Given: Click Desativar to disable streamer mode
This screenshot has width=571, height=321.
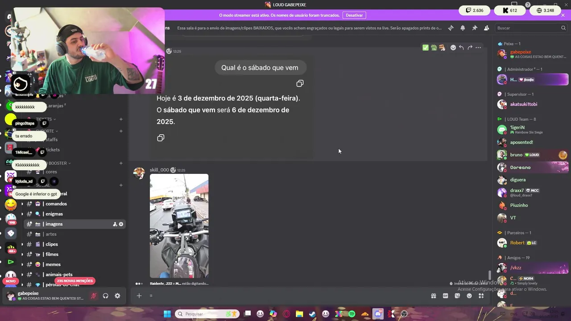Looking at the screenshot, I should tap(355, 15).
